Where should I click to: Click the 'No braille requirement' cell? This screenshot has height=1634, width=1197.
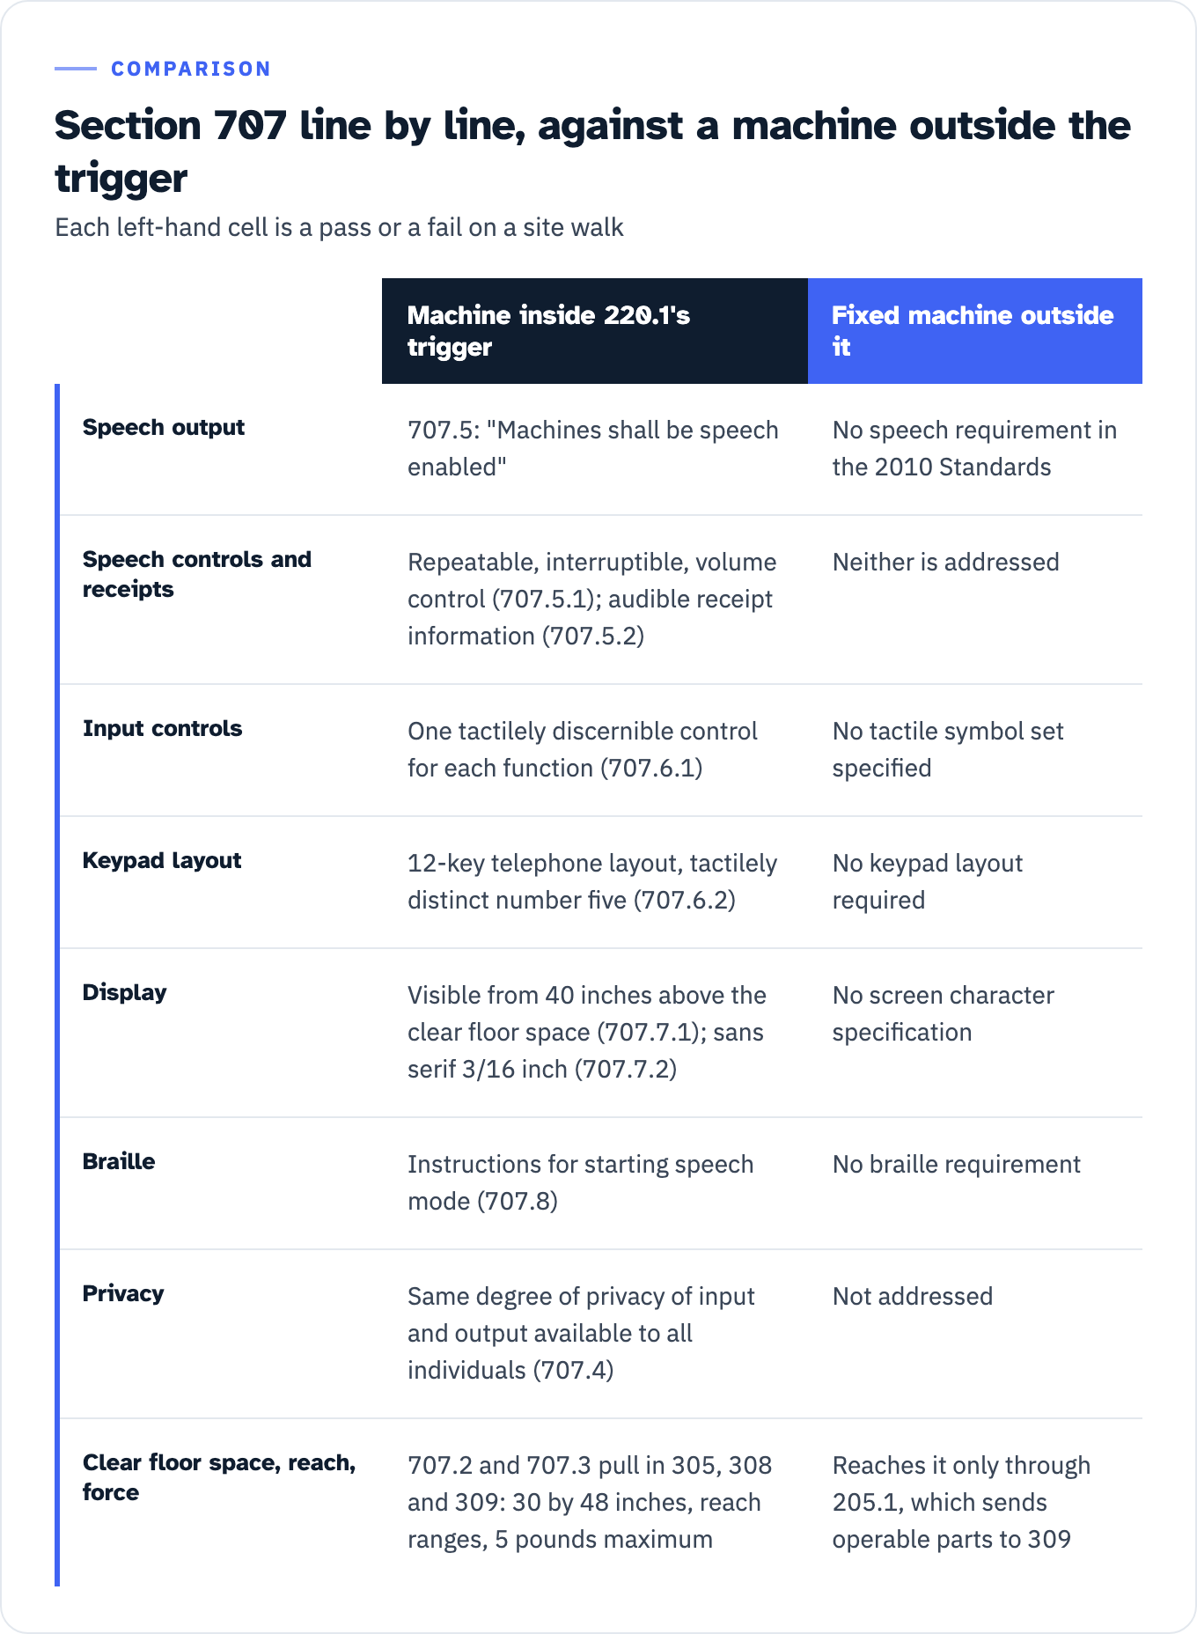[x=957, y=1164]
